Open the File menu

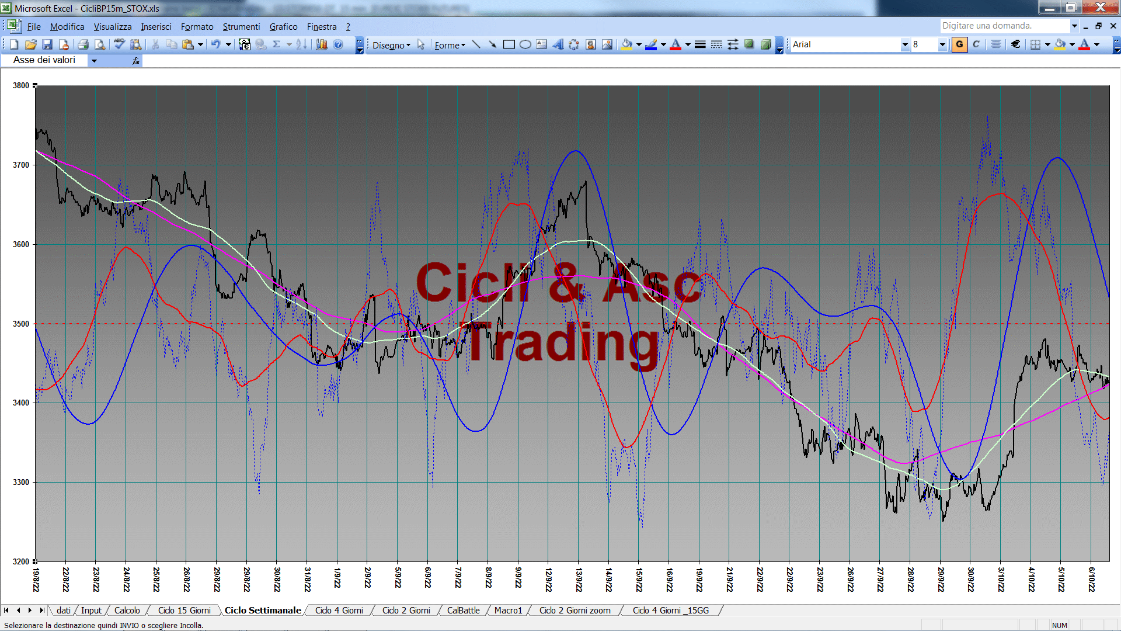point(34,27)
